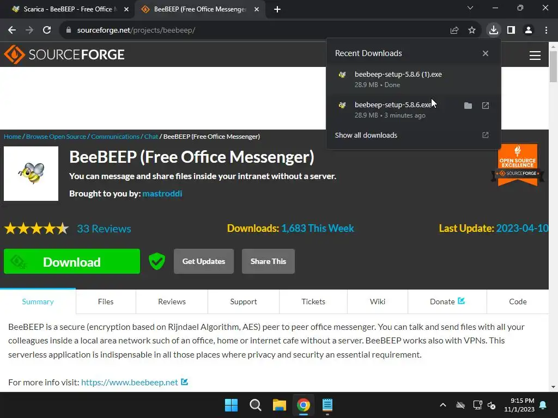
Task: Open the mastroddi author link
Action: pos(162,193)
